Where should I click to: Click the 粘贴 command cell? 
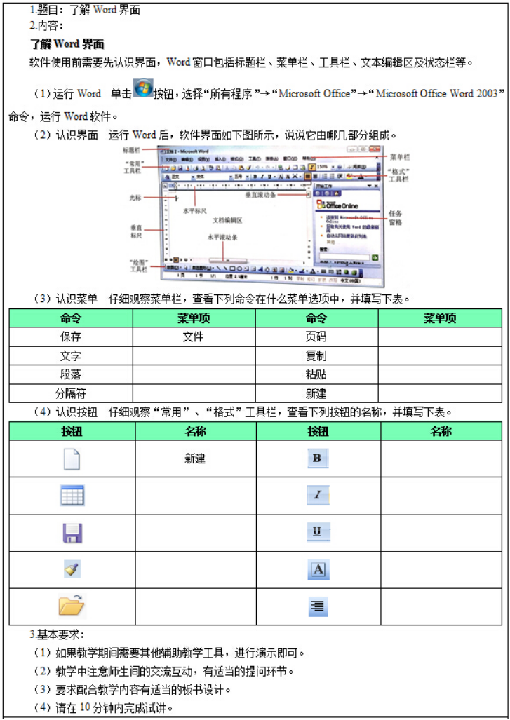point(316,374)
